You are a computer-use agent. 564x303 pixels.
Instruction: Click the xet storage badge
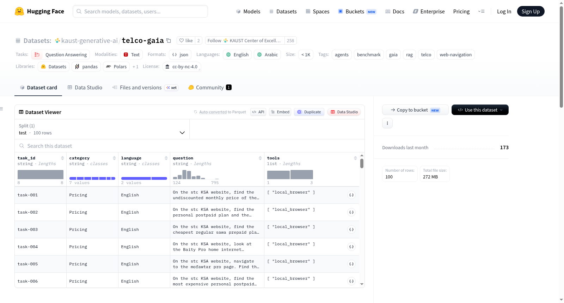[172, 88]
